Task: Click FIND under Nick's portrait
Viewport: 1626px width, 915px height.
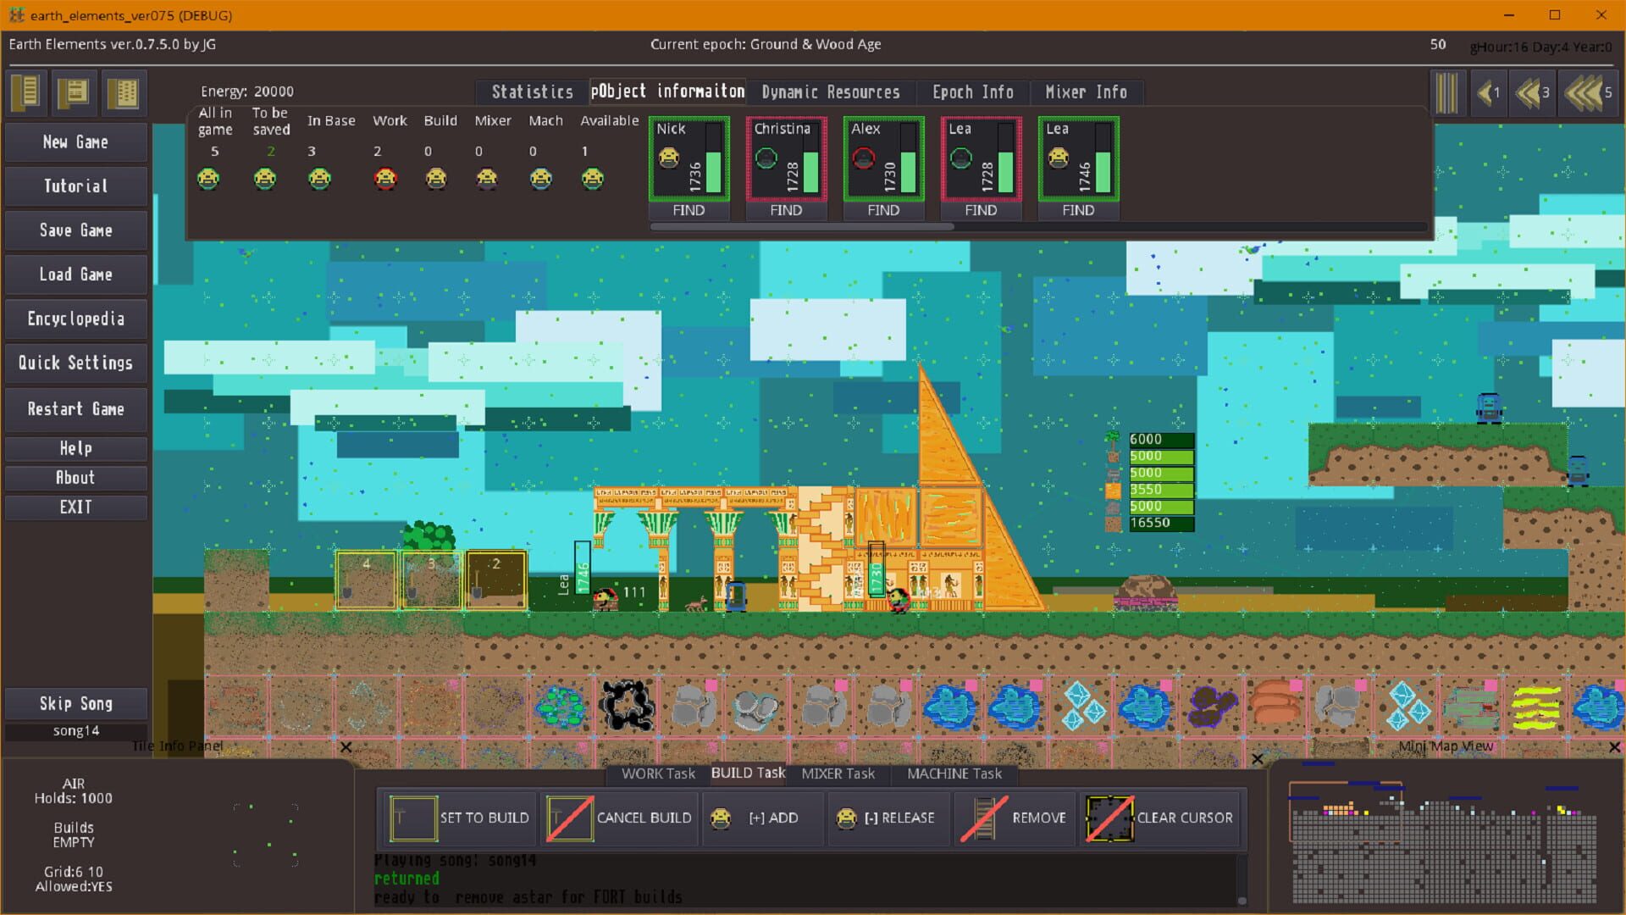Action: [689, 210]
